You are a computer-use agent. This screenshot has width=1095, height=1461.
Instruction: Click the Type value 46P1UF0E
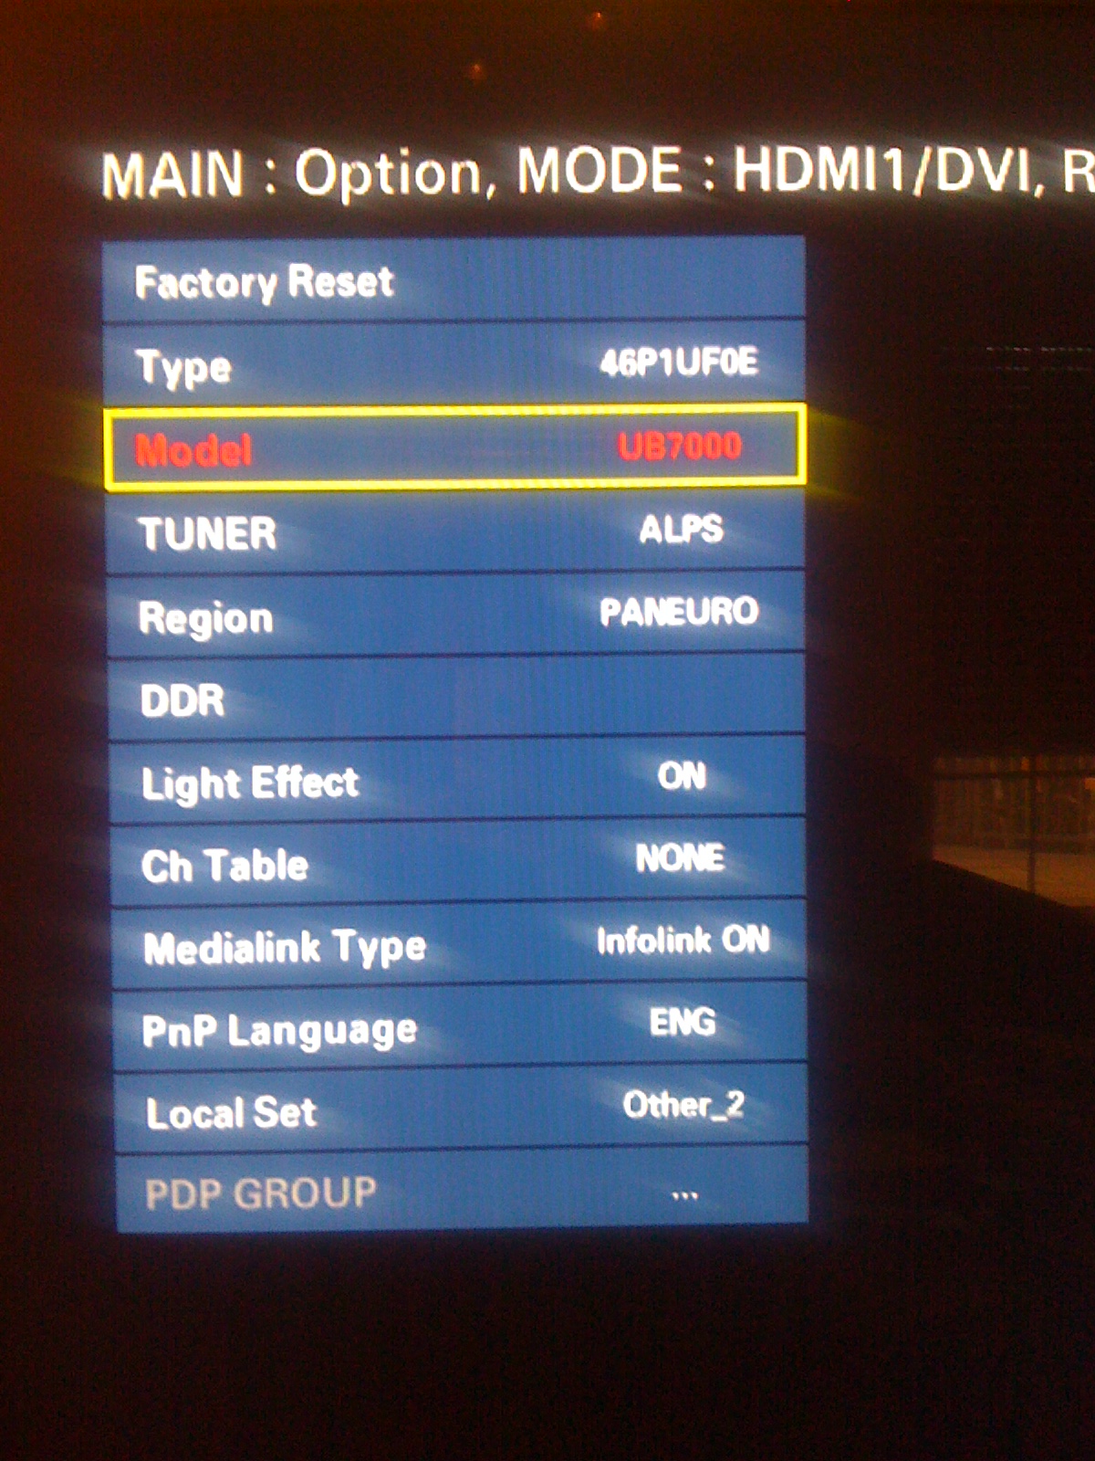point(679,363)
